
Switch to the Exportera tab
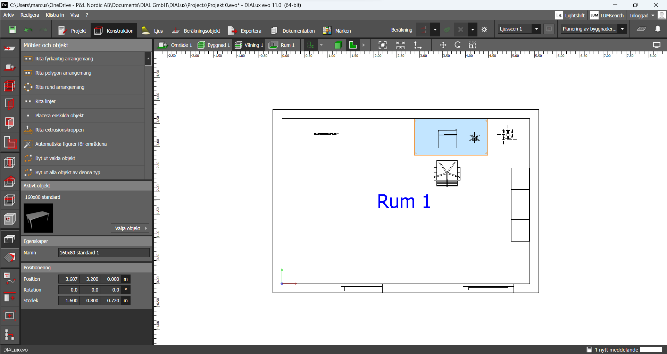pos(245,31)
